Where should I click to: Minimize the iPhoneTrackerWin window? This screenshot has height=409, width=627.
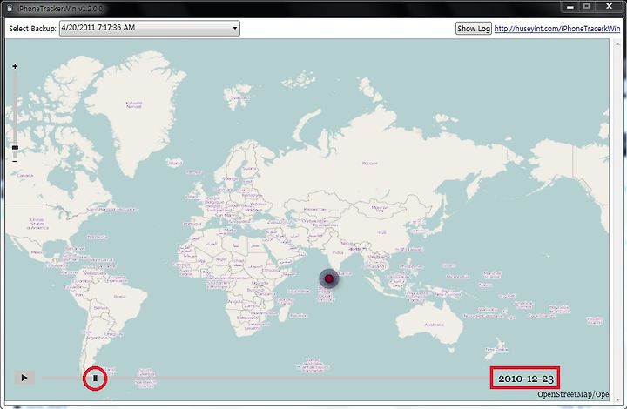pyautogui.click(x=570, y=6)
